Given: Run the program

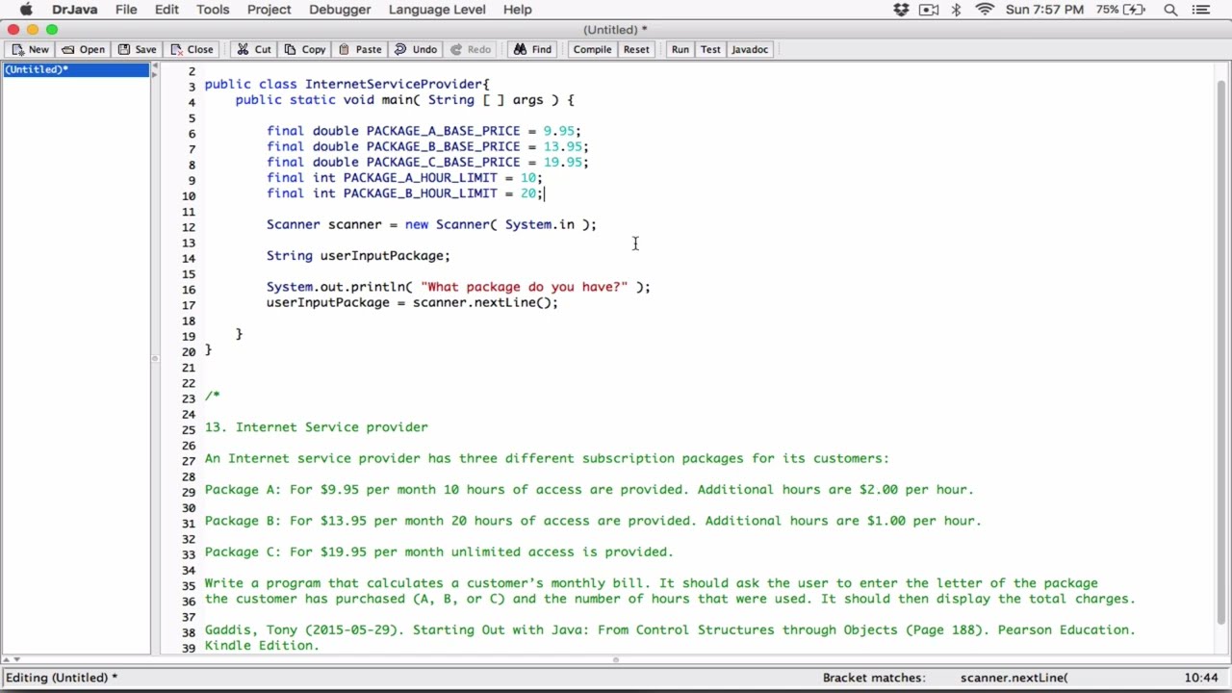Looking at the screenshot, I should 680,49.
